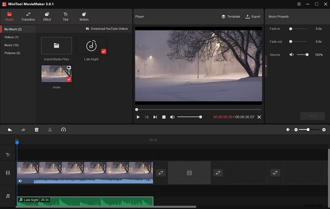Click the zoom-to-fit timeline icon
Viewport: 330px width, 209px height.
(288, 130)
